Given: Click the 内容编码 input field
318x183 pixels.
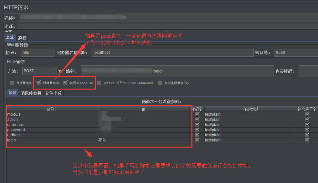Looking at the screenshot, I should click(308, 71).
